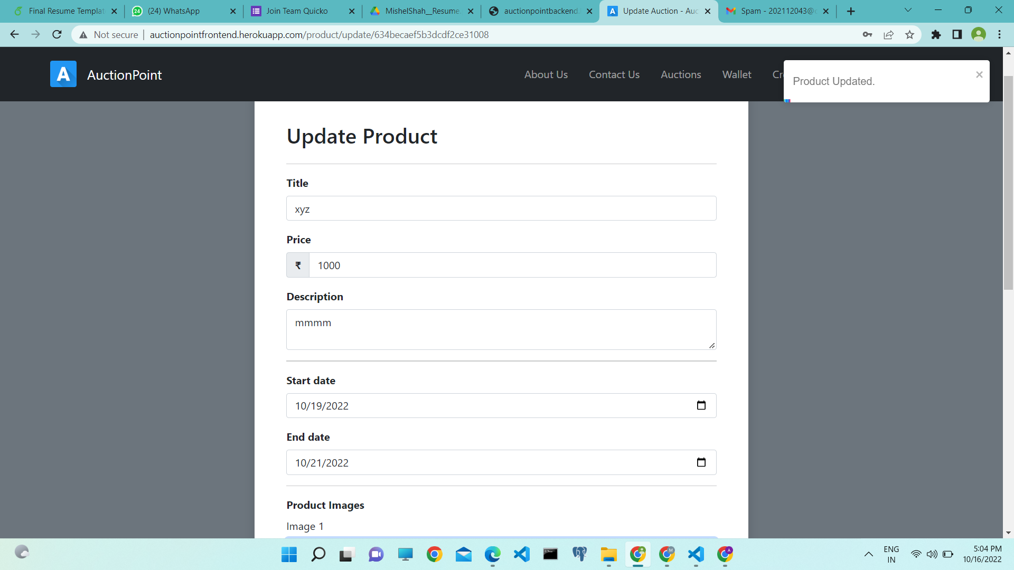The image size is (1014, 570).
Task: Open pgAdmin from the taskbar
Action: [579, 555]
